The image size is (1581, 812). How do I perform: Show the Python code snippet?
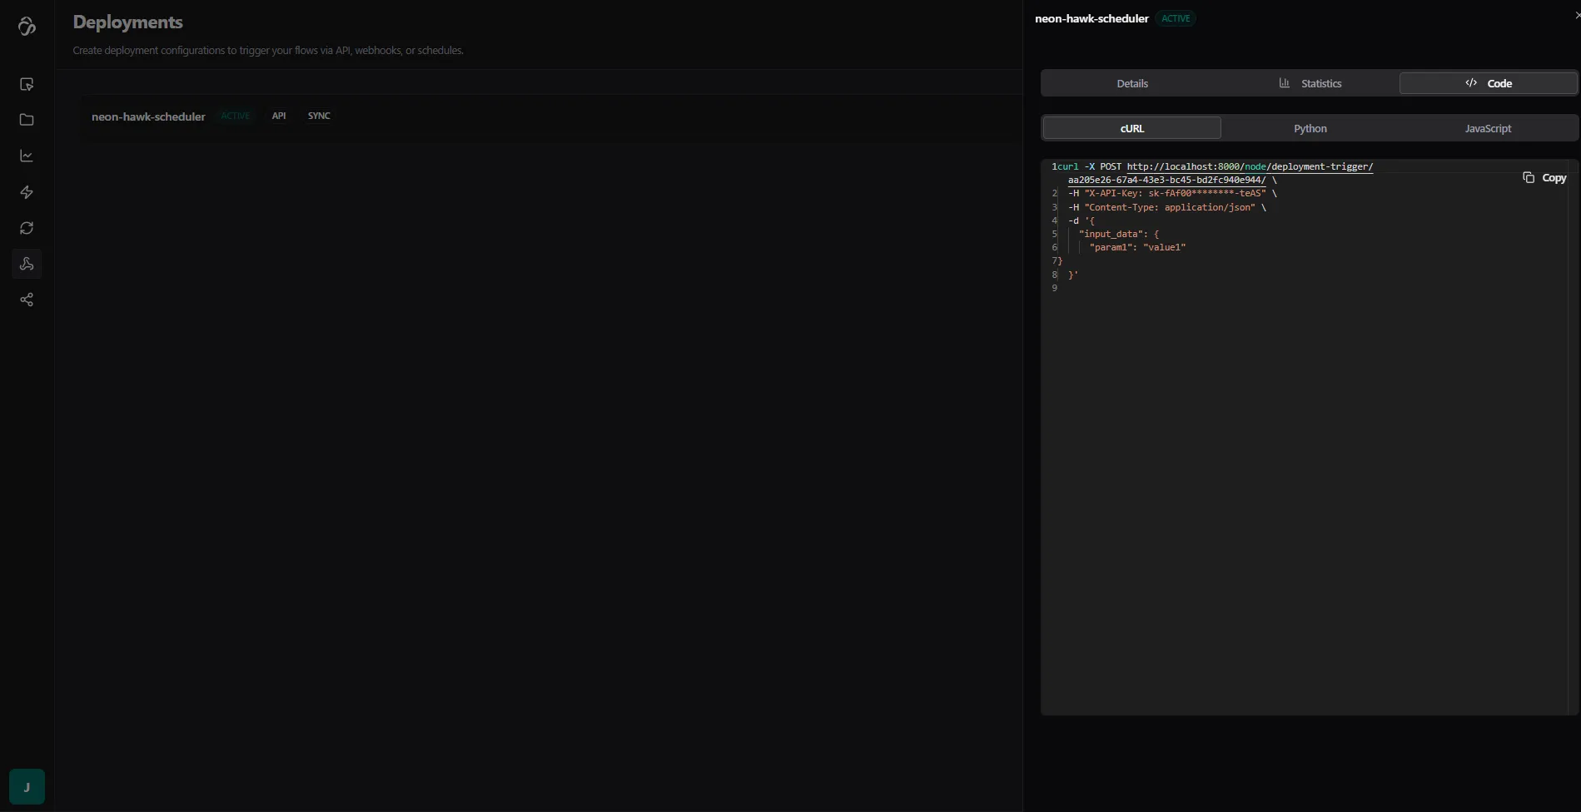(x=1310, y=128)
